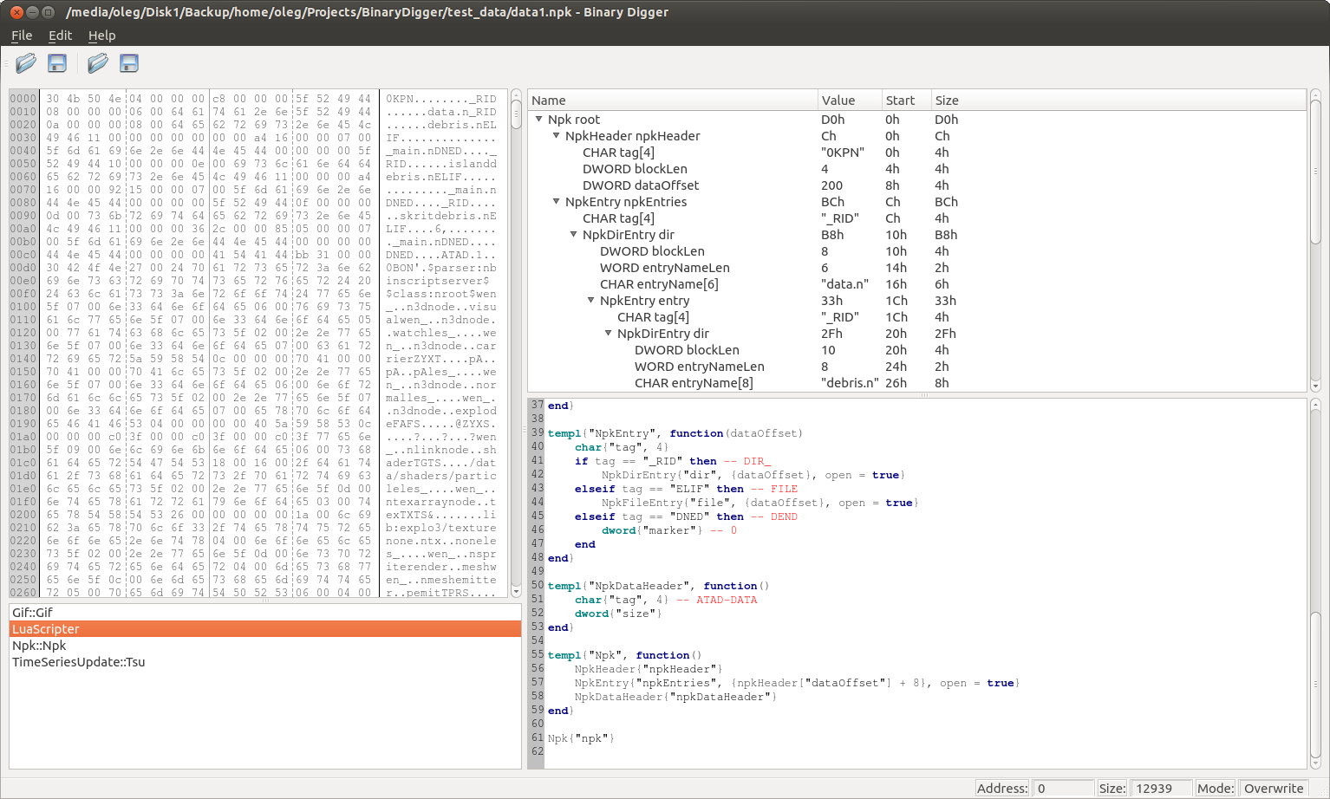The image size is (1330, 799).
Task: Click script line 61 Npk{"npk"}
Action: (581, 738)
